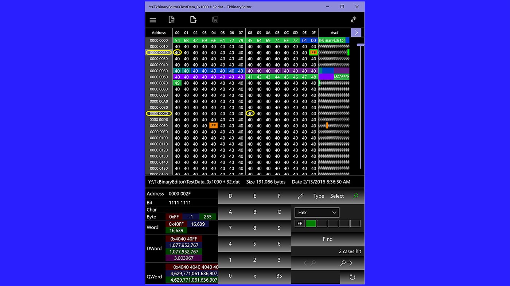Switch to Select mode
The image size is (510, 286).
[336, 196]
